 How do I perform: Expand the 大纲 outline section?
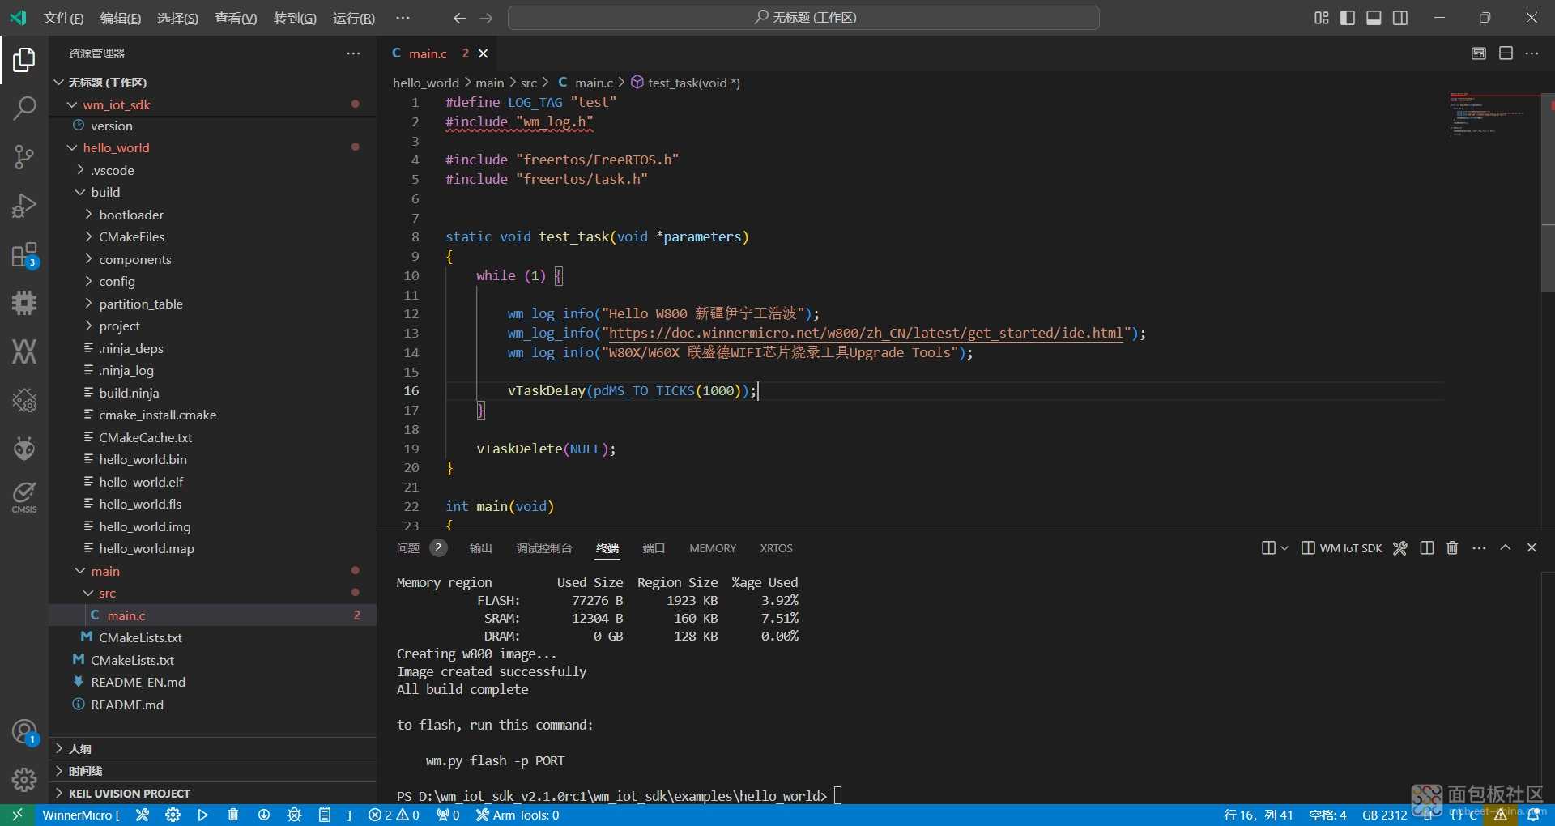pos(214,749)
